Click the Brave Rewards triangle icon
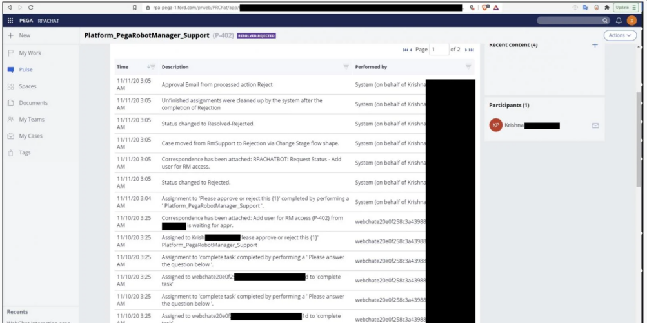The width and height of the screenshot is (647, 323). 496,8
